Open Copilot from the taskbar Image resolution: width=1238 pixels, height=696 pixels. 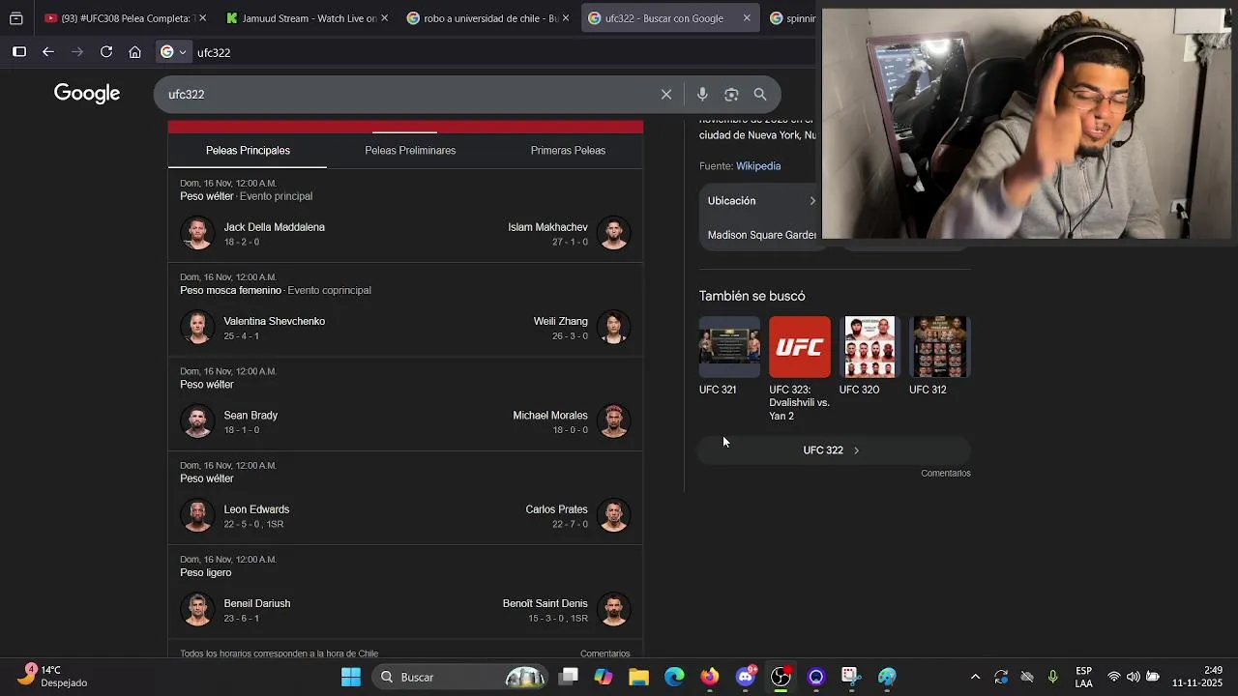[604, 677]
